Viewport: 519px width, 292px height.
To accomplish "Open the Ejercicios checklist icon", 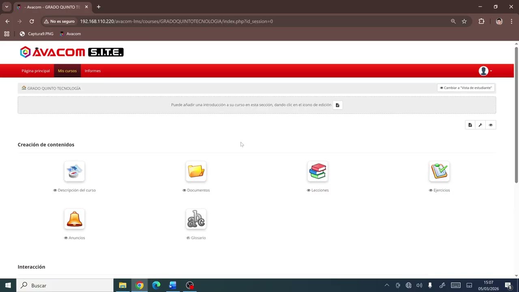I will (439, 171).
